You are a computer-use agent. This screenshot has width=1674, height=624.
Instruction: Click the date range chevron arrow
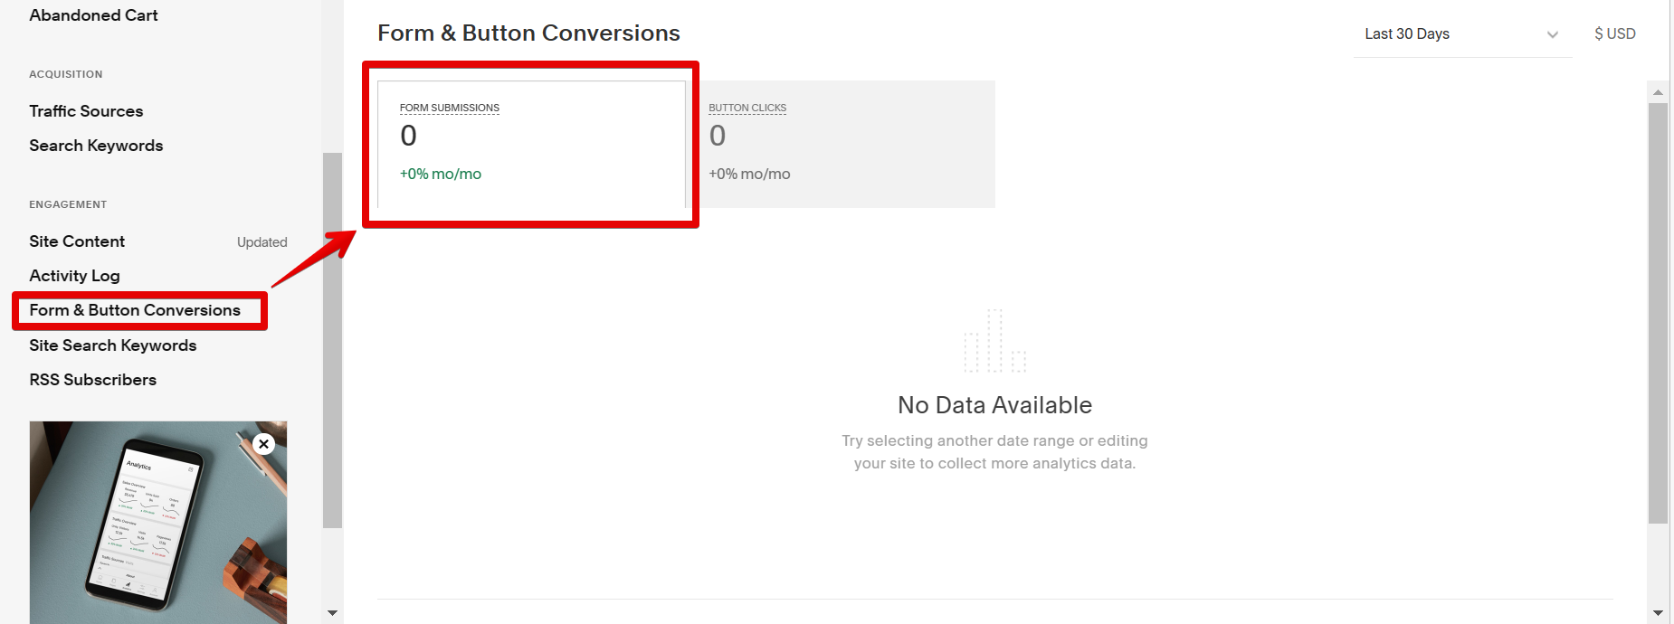tap(1553, 35)
